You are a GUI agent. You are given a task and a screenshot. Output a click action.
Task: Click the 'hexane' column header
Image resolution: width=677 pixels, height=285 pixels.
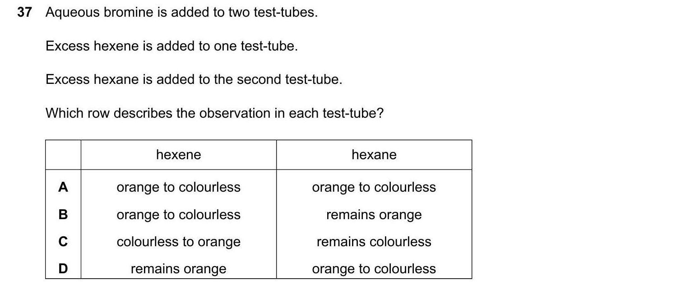pos(374,155)
